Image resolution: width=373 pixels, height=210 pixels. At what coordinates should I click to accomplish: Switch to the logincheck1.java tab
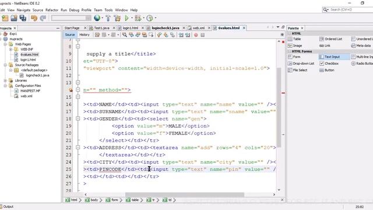point(166,28)
